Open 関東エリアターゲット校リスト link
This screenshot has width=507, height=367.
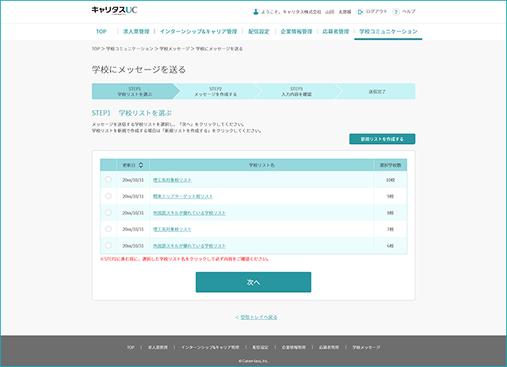(183, 196)
